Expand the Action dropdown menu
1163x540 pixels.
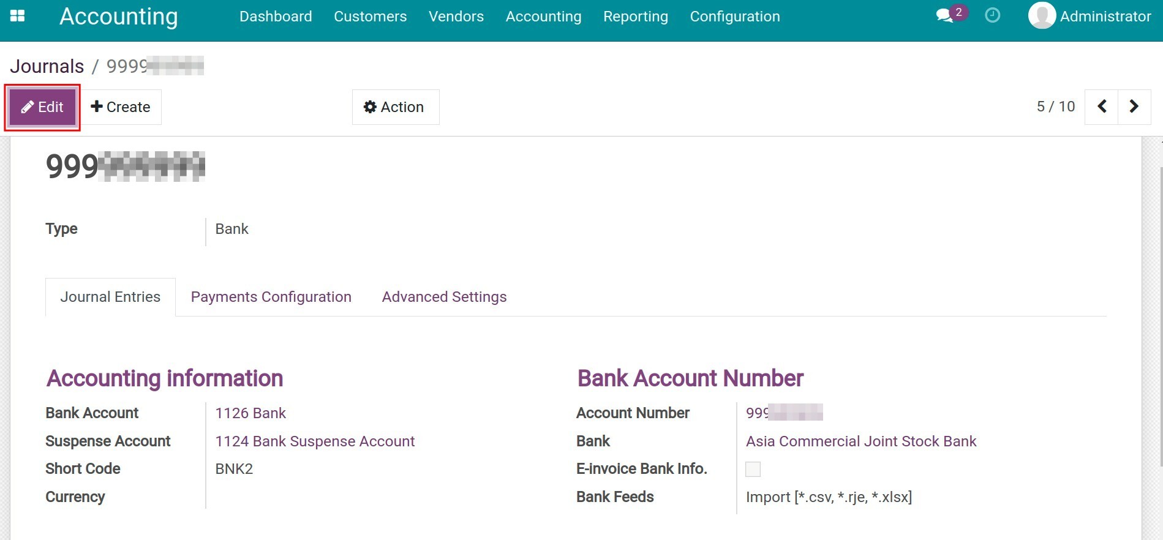(395, 107)
